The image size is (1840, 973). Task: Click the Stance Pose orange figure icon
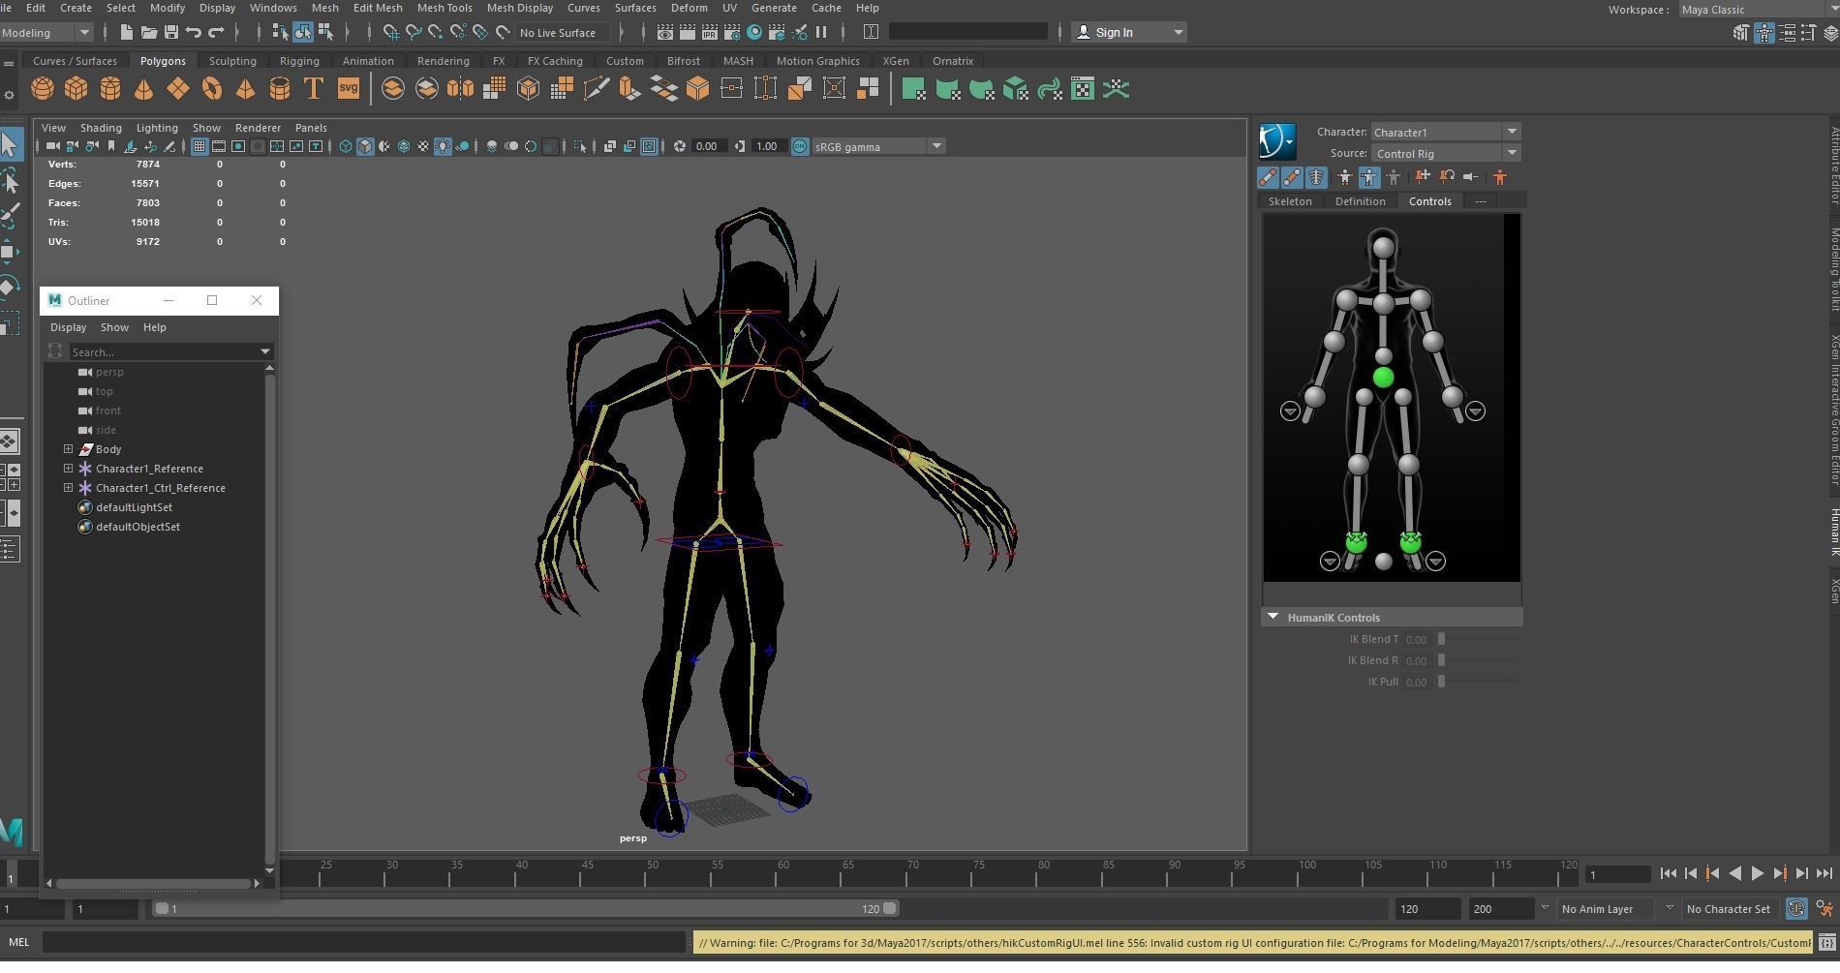point(1499,176)
